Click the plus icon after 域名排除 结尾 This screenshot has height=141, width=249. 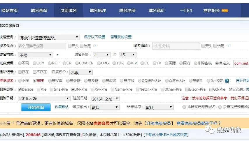229,46
